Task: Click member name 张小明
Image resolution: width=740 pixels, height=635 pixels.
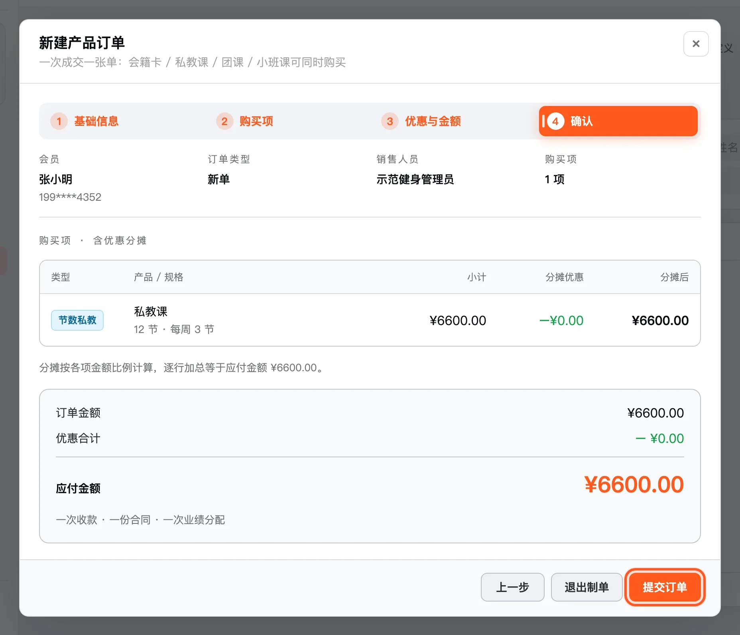Action: [56, 179]
